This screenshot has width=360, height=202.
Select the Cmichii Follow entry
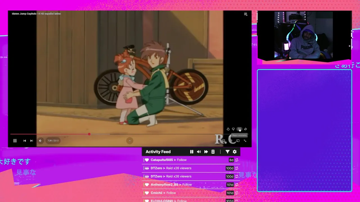[191, 193]
